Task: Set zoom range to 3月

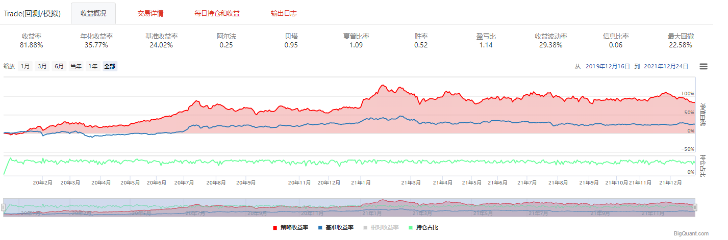Action: tap(42, 66)
